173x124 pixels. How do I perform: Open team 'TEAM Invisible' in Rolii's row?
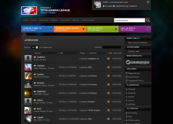point(94,110)
